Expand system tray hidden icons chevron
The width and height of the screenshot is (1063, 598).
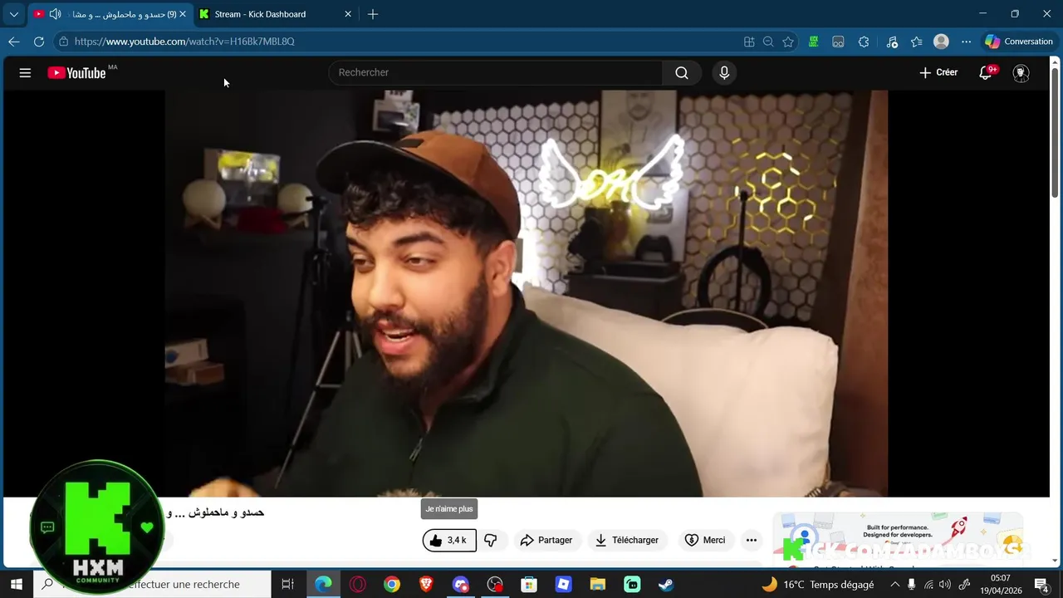[894, 585]
